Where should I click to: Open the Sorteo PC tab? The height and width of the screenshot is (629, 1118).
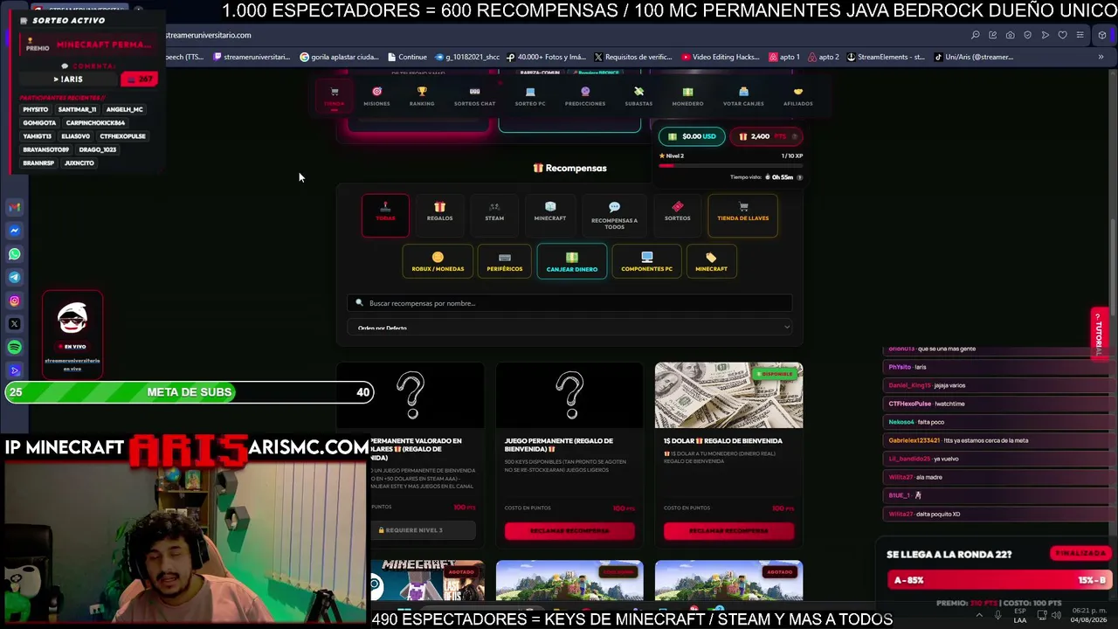click(x=530, y=96)
